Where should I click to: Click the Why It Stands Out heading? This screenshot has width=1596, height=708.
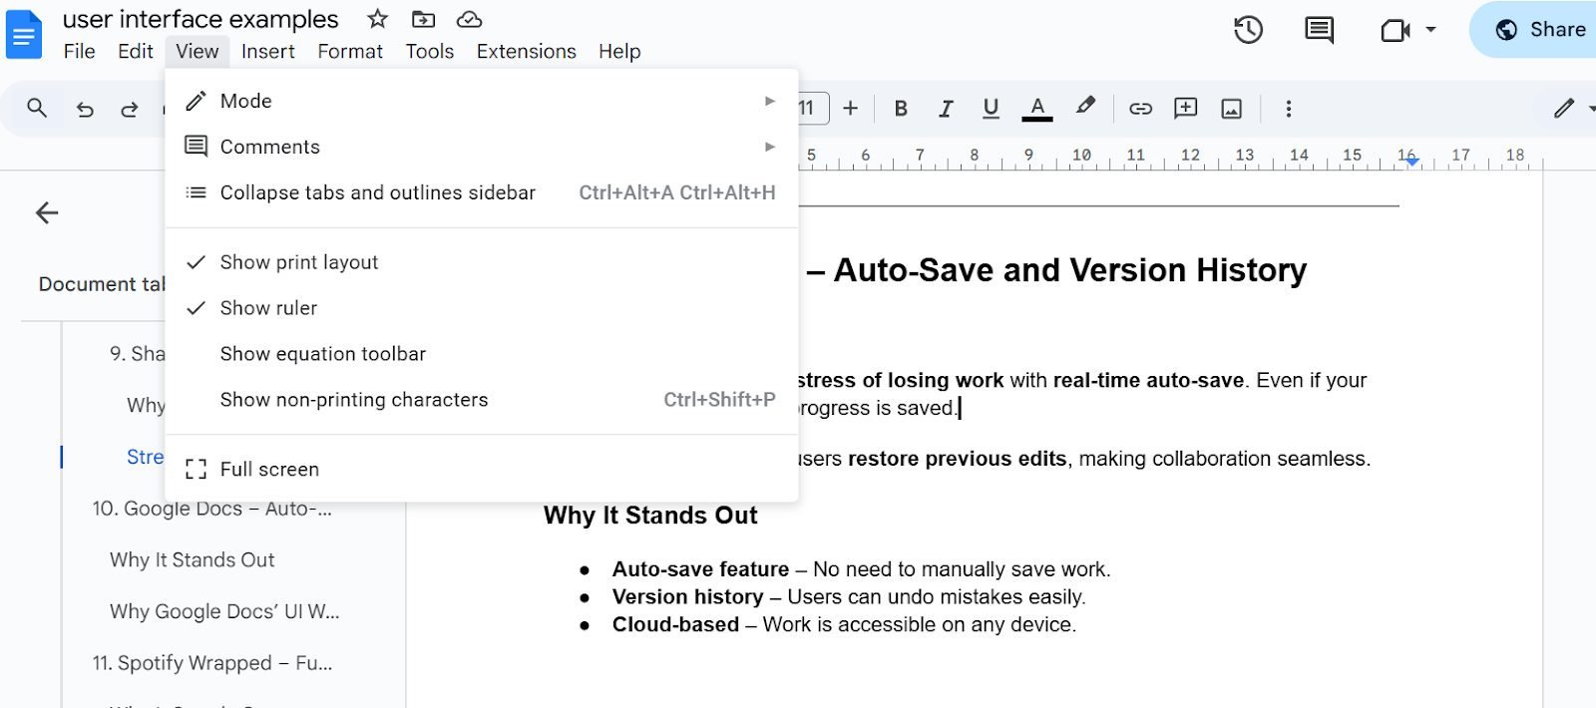(x=650, y=516)
